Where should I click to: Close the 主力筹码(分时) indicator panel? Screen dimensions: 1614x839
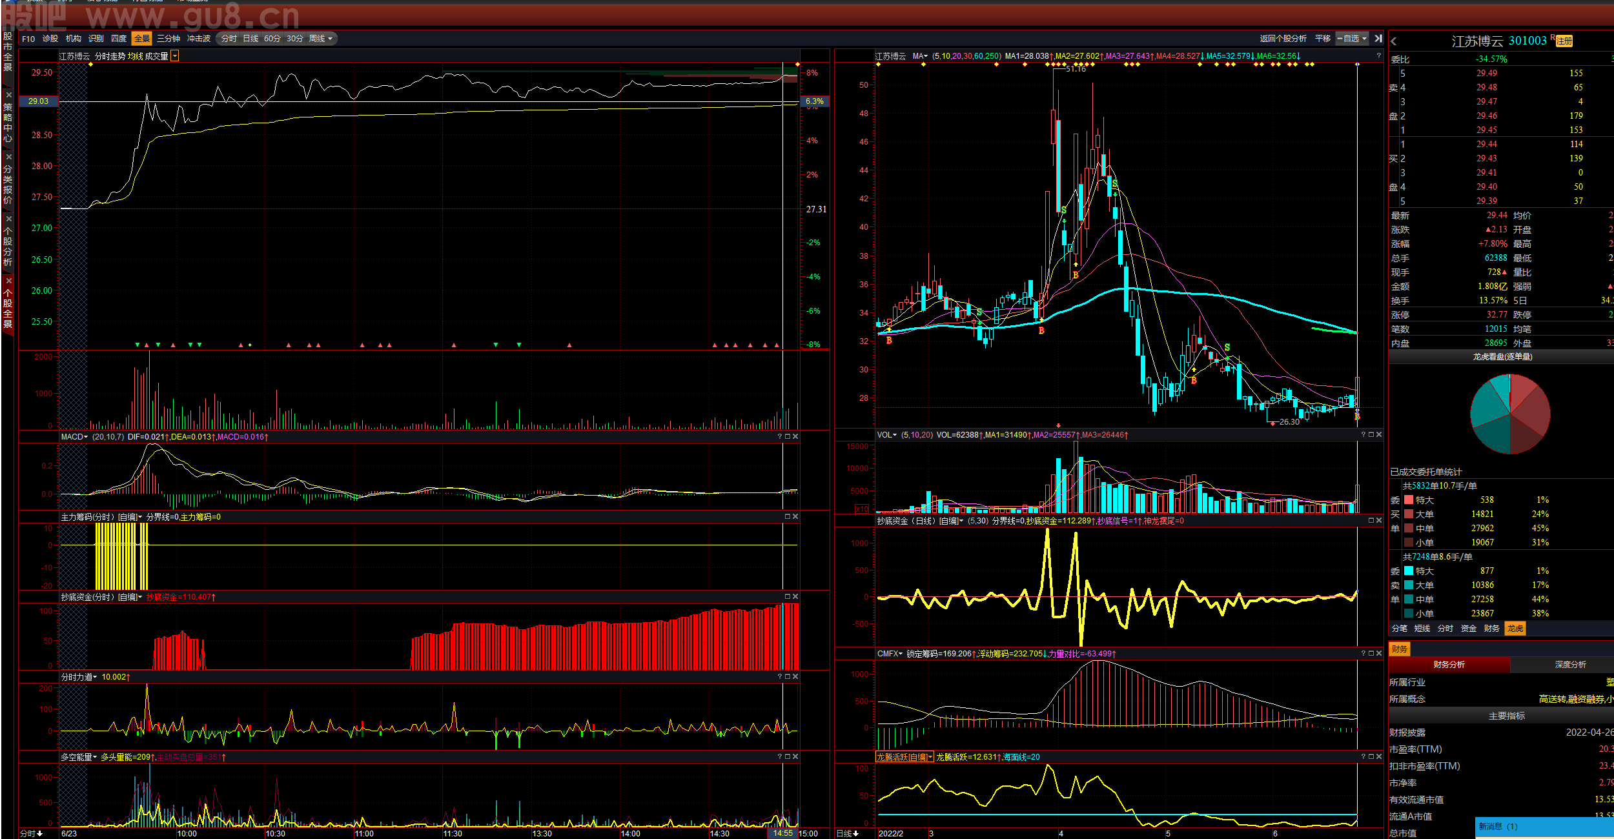795,517
